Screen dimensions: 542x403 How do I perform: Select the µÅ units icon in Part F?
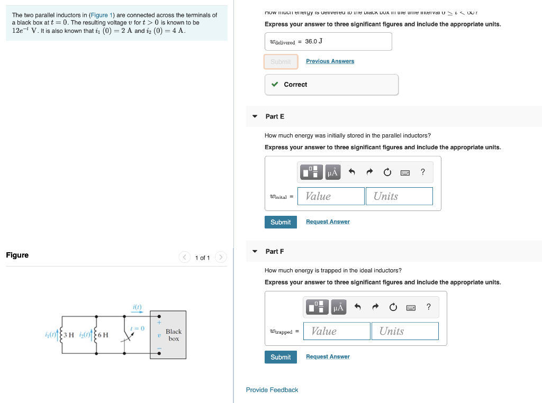click(x=338, y=307)
